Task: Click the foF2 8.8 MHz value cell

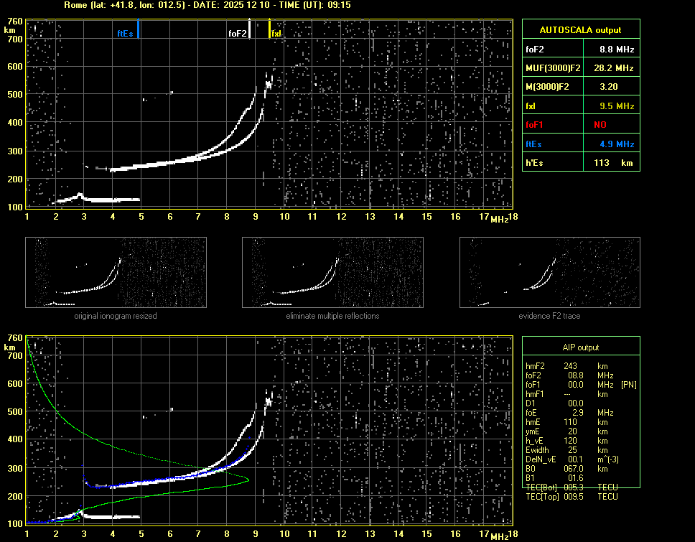Action: (x=617, y=49)
